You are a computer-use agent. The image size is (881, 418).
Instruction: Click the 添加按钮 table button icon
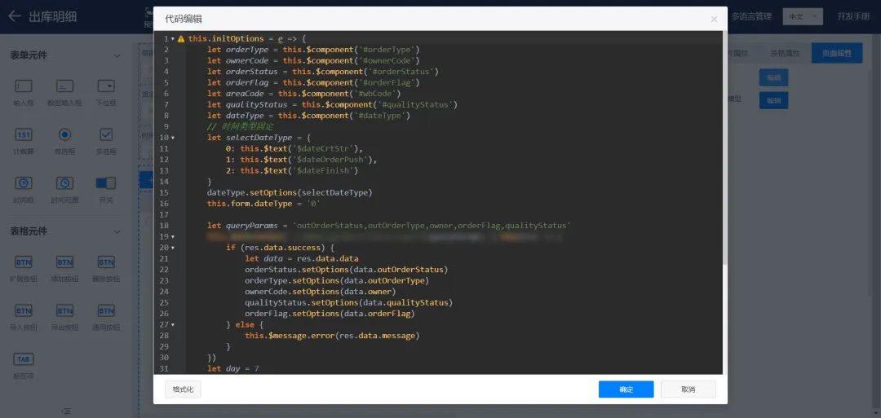pos(64,262)
